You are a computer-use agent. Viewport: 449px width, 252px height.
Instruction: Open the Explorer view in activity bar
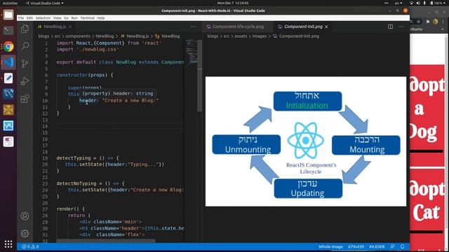(x=25, y=29)
